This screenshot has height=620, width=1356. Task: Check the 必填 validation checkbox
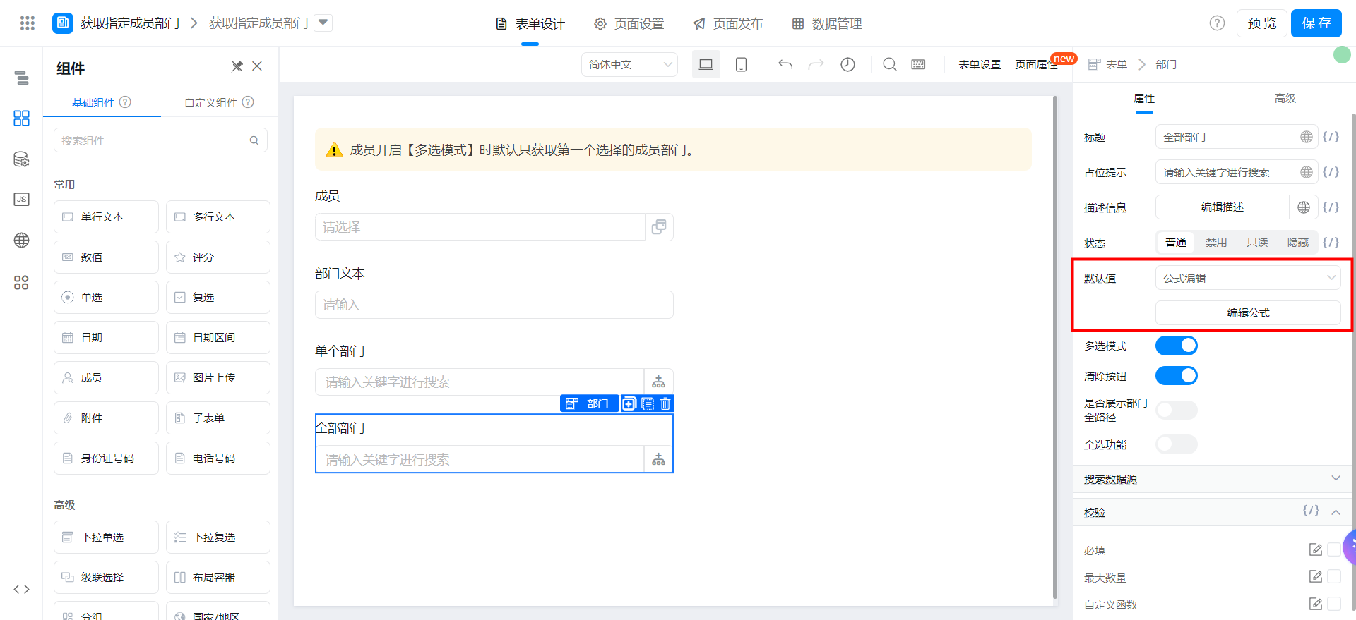pos(1333,549)
